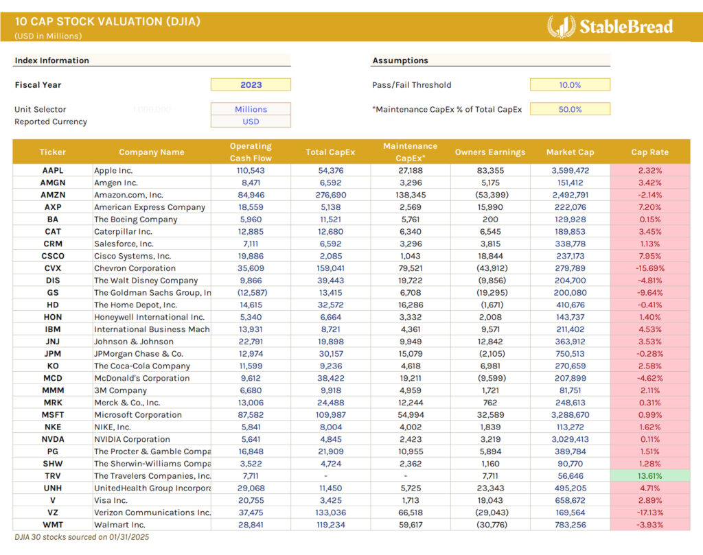
Task: Select Caterpillar's total CapEx 12,680
Action: click(x=330, y=232)
